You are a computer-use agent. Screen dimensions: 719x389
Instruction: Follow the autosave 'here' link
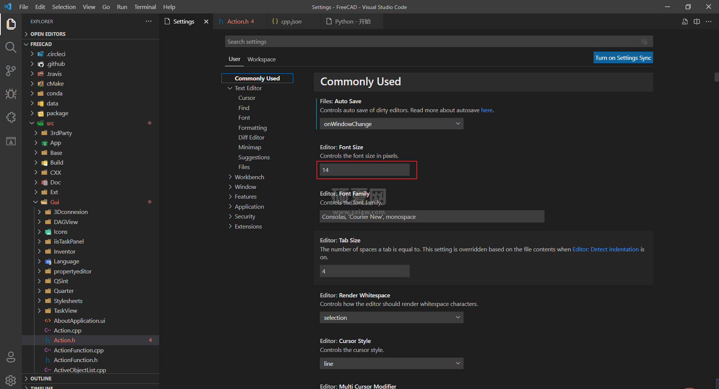(x=487, y=110)
